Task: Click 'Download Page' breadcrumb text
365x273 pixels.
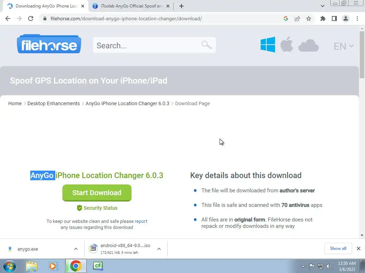Action: [x=192, y=103]
